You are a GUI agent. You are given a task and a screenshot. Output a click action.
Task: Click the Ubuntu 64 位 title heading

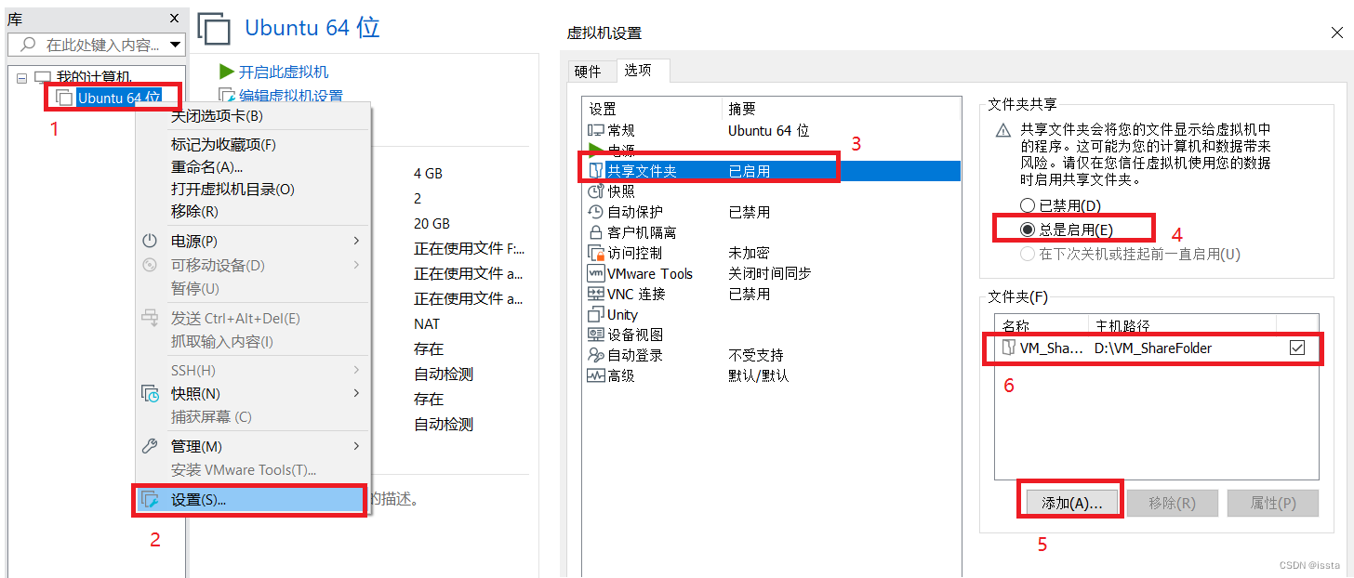312,27
